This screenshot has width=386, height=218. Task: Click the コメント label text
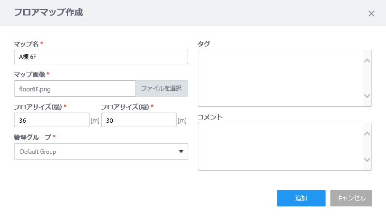210,117
